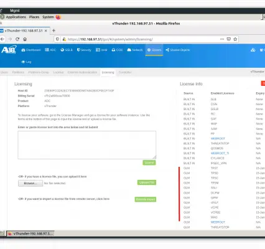Click the first WEBROOT link in BUILT IN rows
Screen dimensions: 265x249
click(218, 139)
